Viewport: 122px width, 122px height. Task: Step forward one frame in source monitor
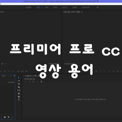(x=9, y=71)
